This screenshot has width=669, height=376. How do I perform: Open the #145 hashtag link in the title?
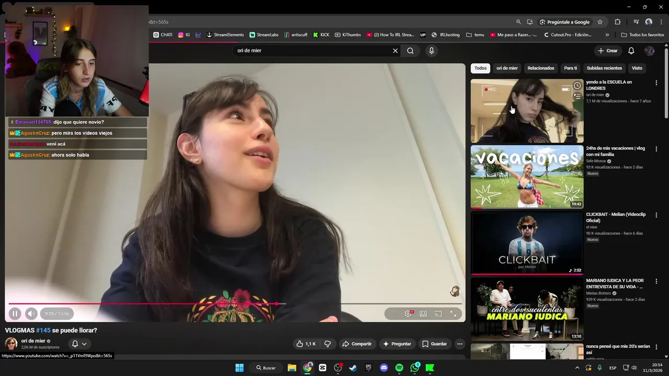click(x=43, y=331)
